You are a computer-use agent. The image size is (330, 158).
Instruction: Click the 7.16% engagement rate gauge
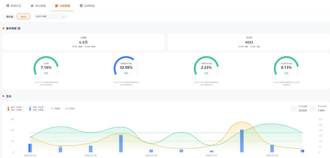click(x=46, y=66)
